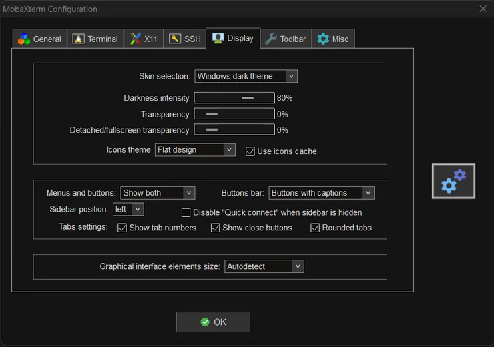Select the Display tab
494x347 pixels.
tap(233, 38)
